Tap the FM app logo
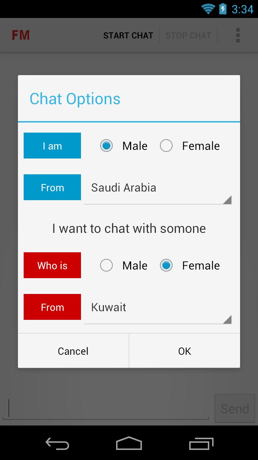258x460 pixels. [x=20, y=35]
